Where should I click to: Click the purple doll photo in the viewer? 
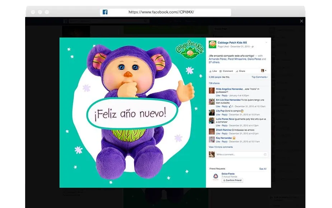[133, 113]
